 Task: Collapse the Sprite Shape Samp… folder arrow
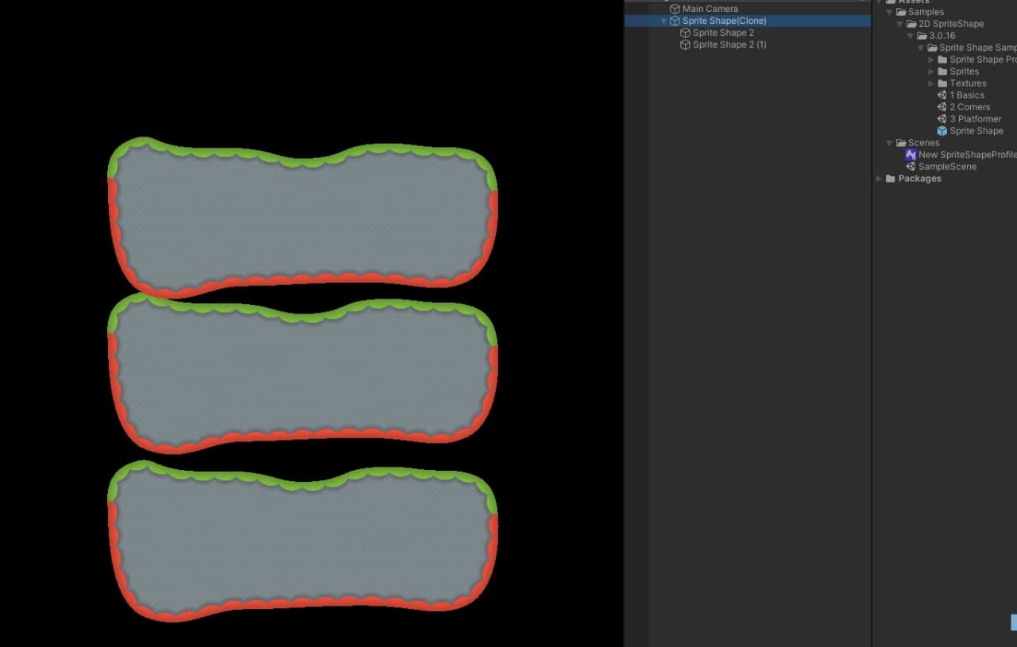(921, 48)
